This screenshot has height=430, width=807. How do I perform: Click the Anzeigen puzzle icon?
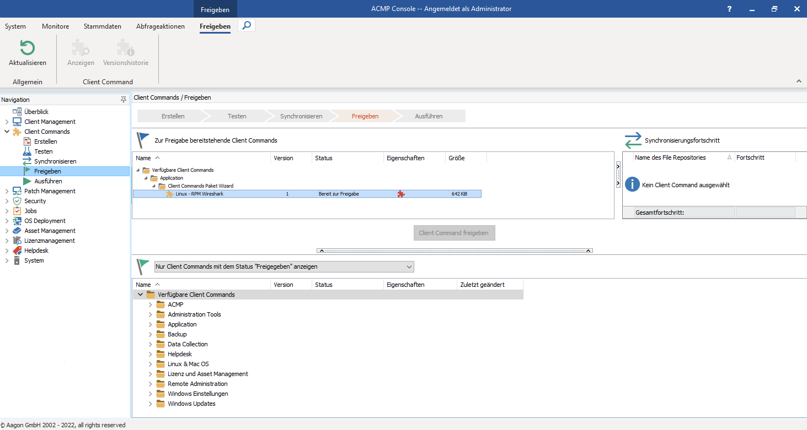81,47
